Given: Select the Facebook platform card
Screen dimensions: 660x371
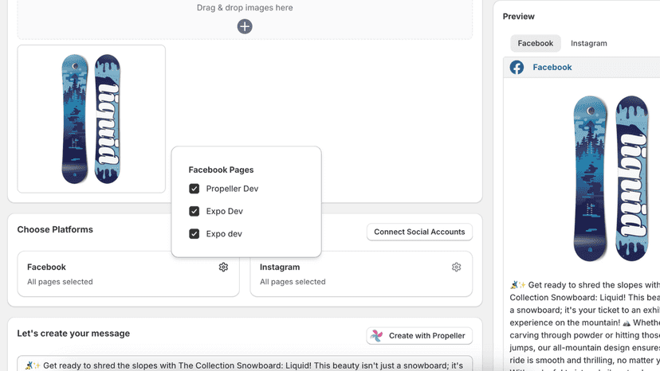Looking at the screenshot, I should 128,274.
